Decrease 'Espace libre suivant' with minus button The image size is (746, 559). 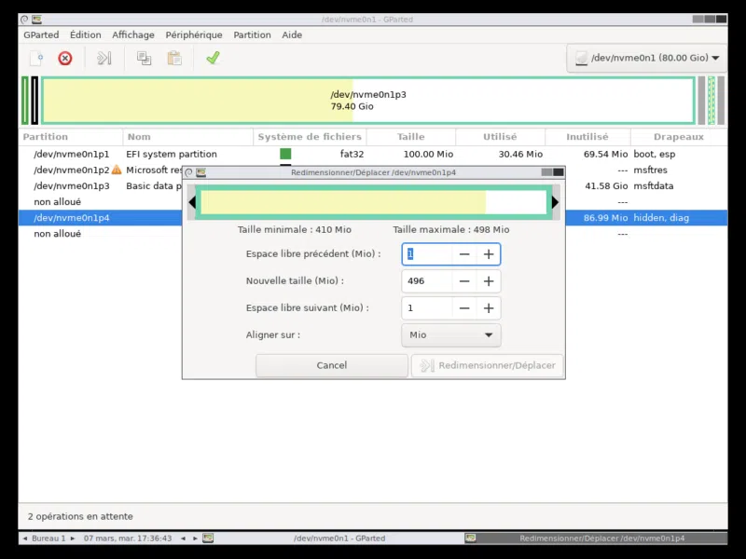[x=463, y=308]
